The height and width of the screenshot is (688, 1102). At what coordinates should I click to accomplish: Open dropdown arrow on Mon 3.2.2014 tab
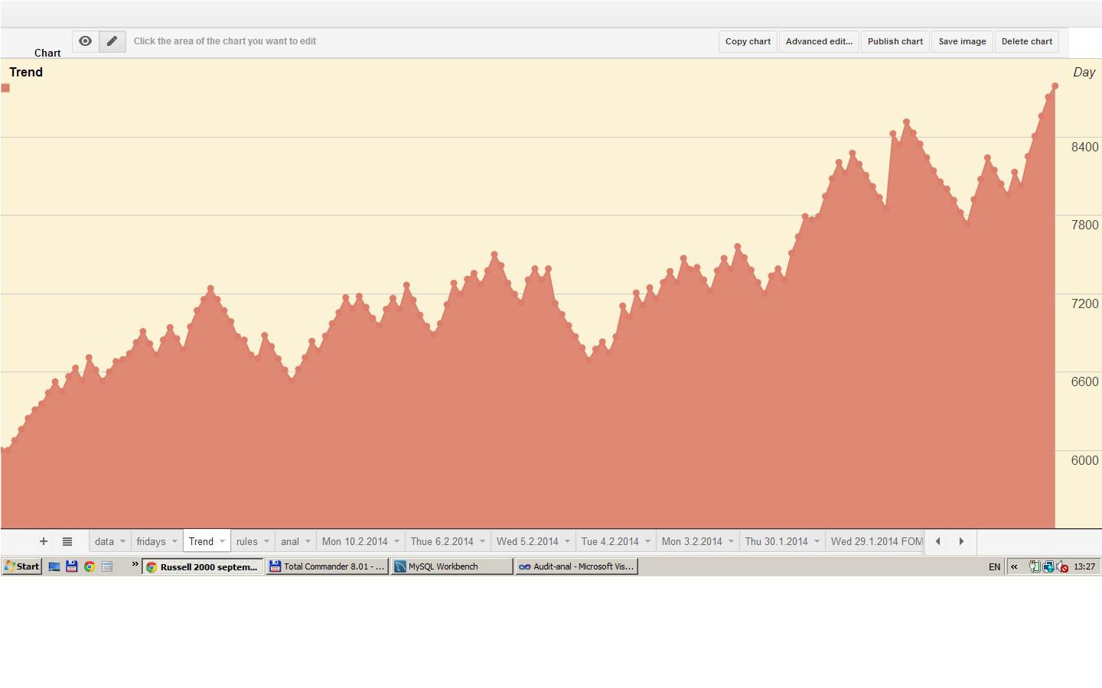731,541
